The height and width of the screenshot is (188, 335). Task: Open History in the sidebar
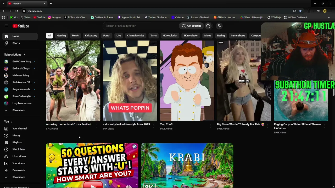[x=20, y=136]
